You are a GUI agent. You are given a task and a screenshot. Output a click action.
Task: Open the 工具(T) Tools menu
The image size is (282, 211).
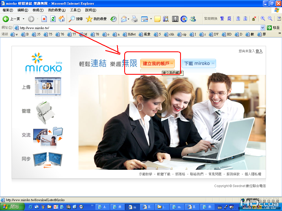[x=75, y=10]
